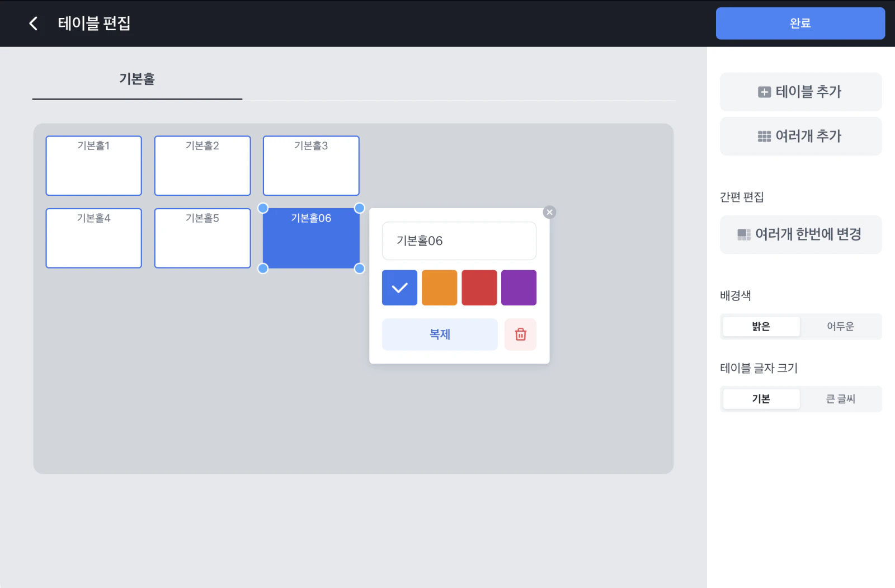Click the 복제 duplicate button
Screen dimensions: 895x588
440,335
